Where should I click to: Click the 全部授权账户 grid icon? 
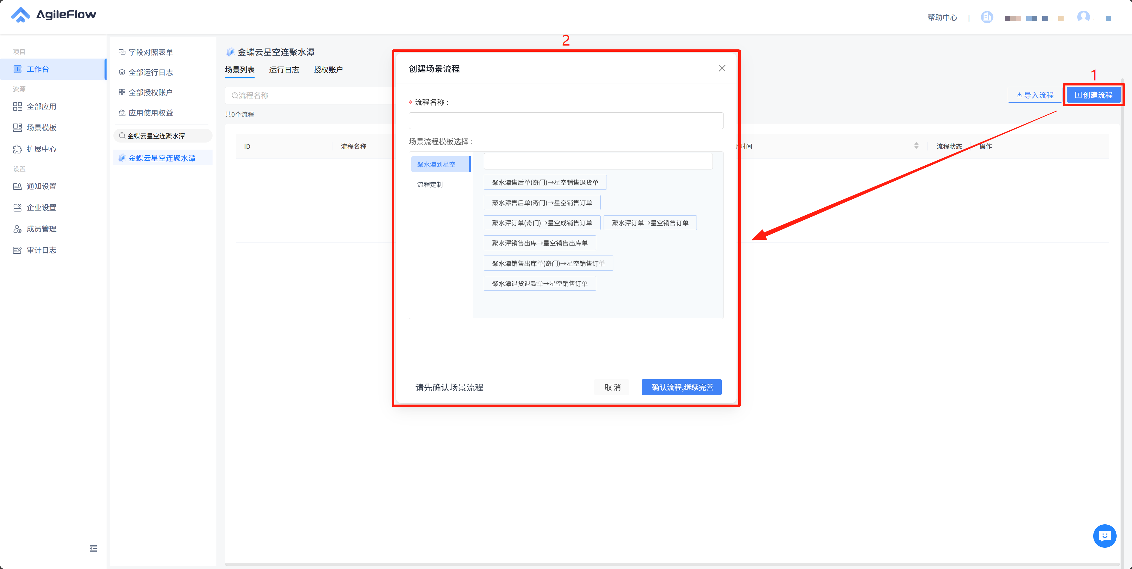click(122, 92)
